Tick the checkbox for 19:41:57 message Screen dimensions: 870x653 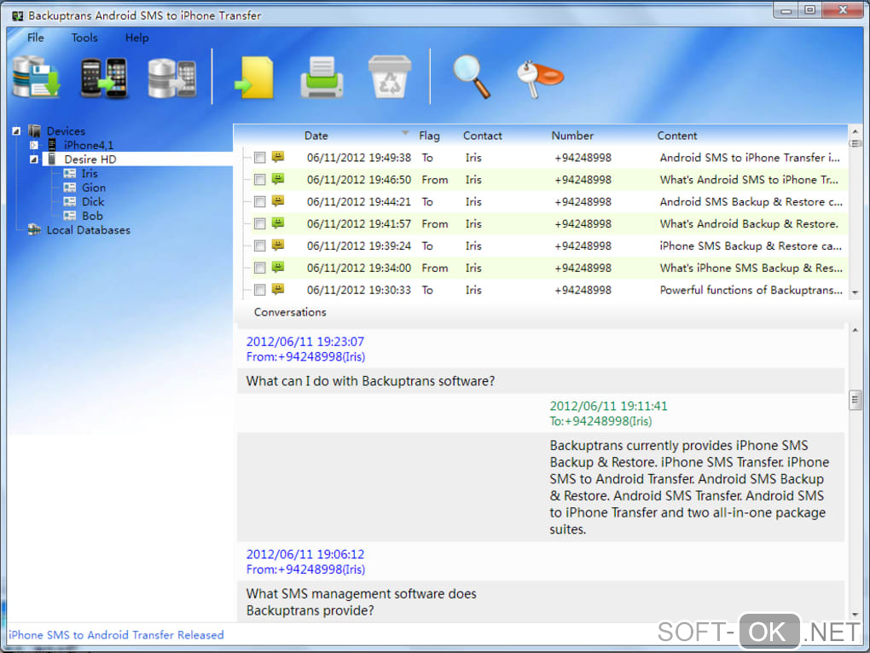click(260, 224)
